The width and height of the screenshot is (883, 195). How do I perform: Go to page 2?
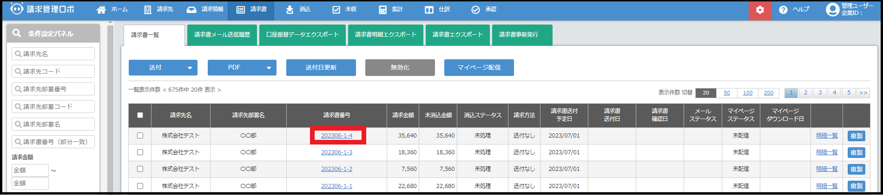[x=806, y=93]
